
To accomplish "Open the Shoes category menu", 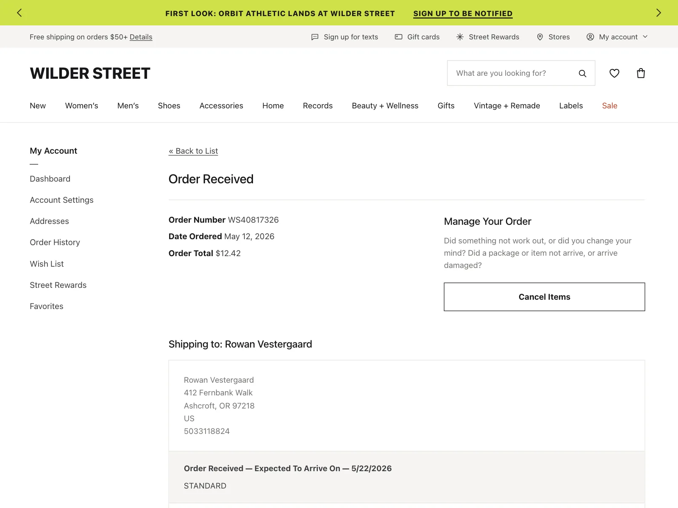I will click(169, 106).
